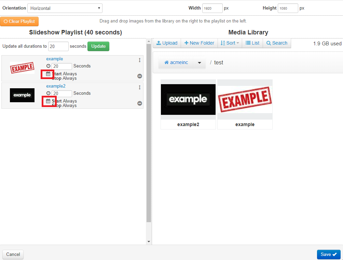Viewport: 343px width, 260px height.
Task: Click clock icon on example slide
Action: [49, 66]
